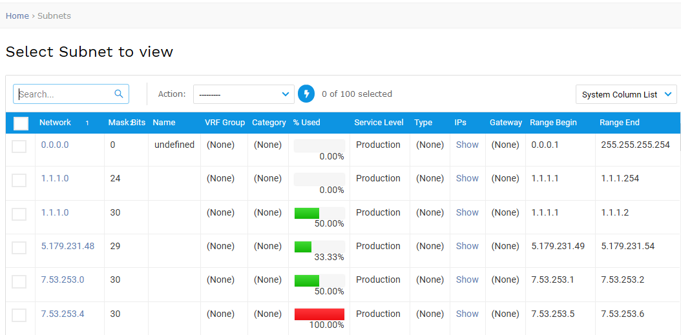
Task: Toggle the select-all checkbox in header
Action: point(21,123)
